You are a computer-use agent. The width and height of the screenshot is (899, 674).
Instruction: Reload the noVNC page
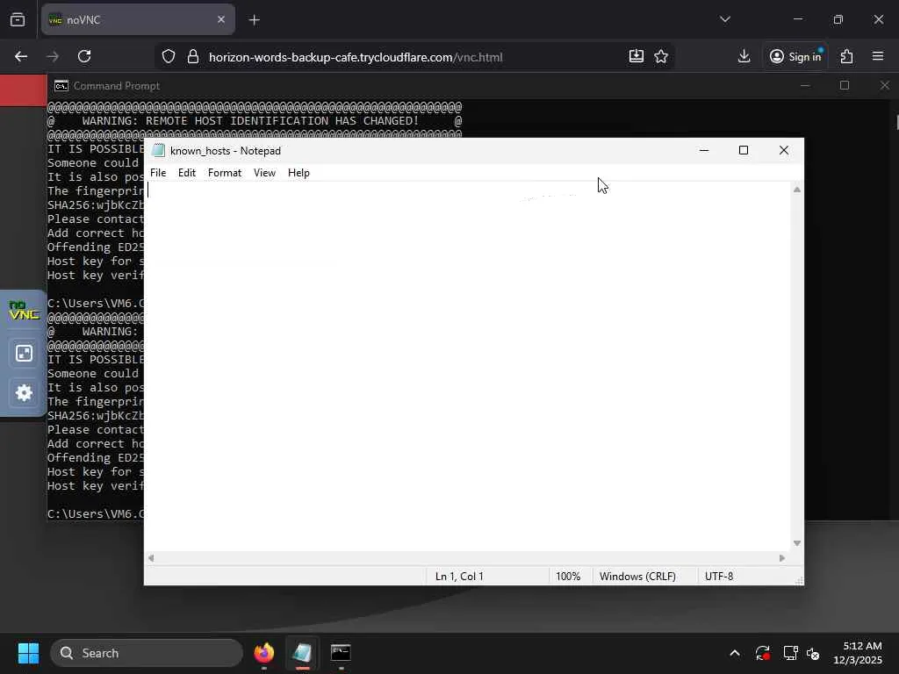[84, 56]
